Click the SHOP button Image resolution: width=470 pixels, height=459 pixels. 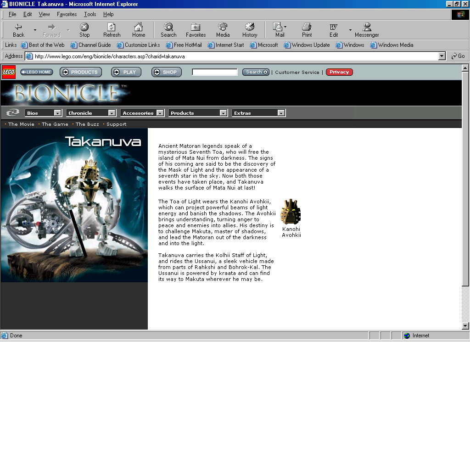pos(166,72)
